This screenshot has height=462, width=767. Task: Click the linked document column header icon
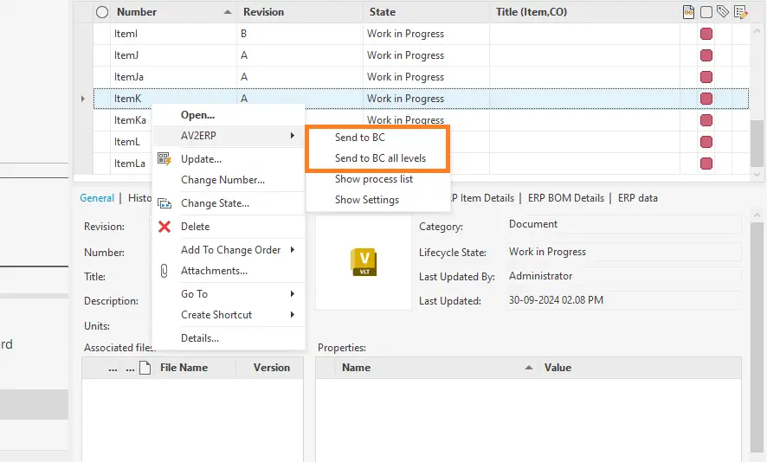click(688, 12)
